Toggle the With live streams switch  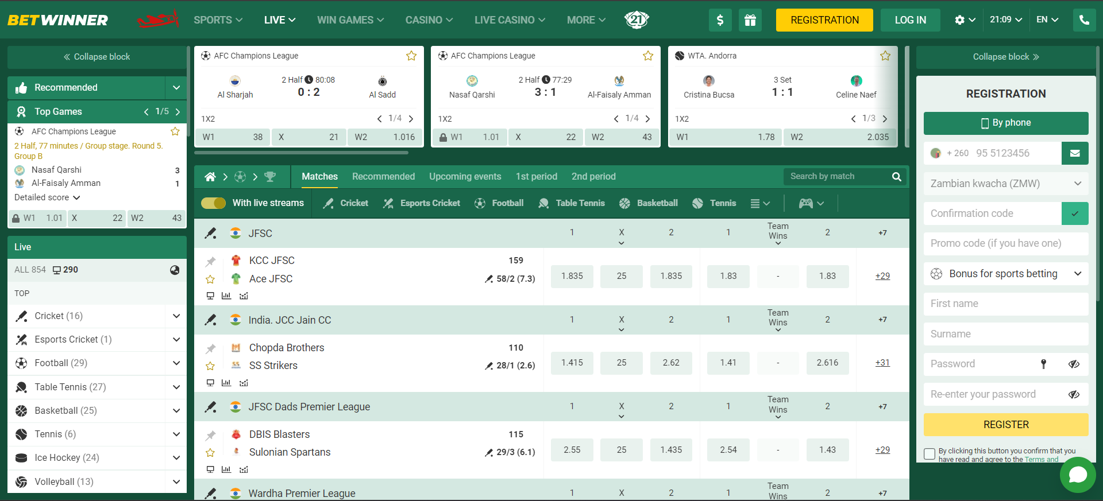[213, 203]
